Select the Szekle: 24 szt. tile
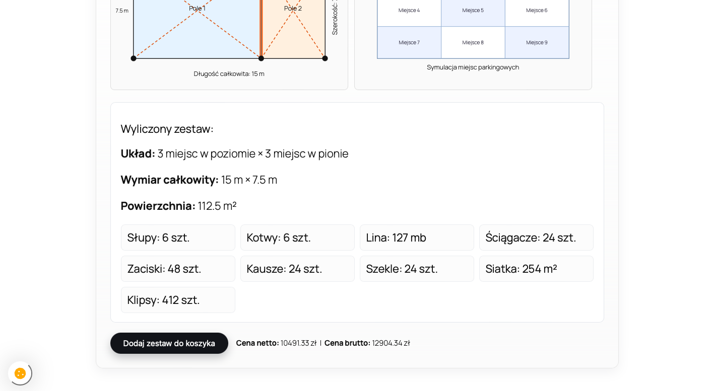The image size is (710, 391). coord(417,269)
